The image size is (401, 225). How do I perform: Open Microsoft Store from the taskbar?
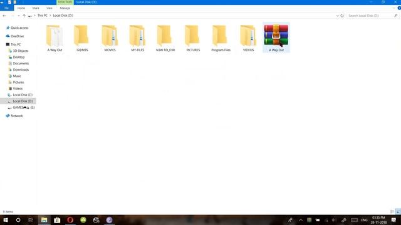[57, 220]
